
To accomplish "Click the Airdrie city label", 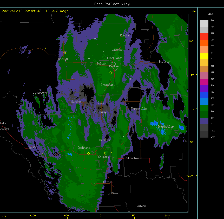I will point(105,140).
